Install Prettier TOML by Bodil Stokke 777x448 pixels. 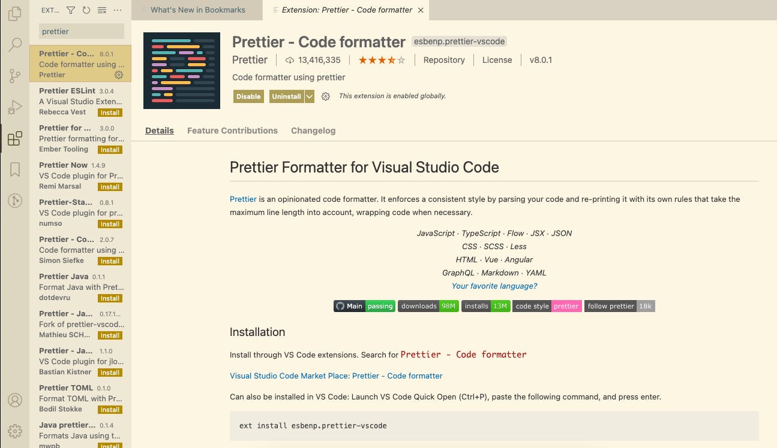110,410
